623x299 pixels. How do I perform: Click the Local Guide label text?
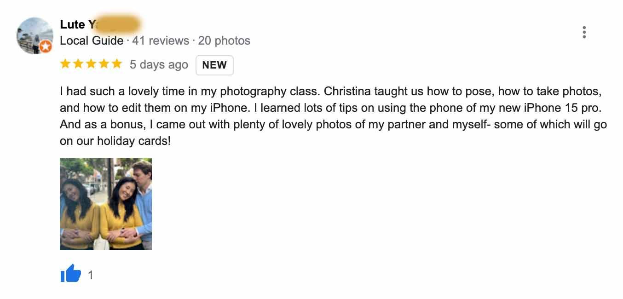92,41
